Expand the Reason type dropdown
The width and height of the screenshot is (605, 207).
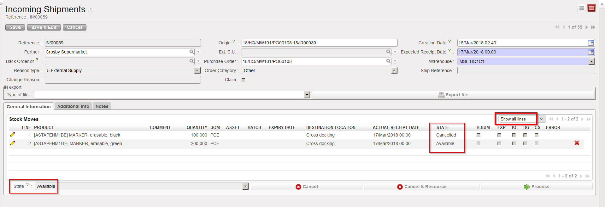197,71
